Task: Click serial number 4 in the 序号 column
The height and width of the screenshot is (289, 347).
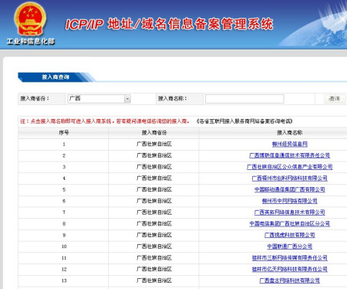Action: [64, 178]
